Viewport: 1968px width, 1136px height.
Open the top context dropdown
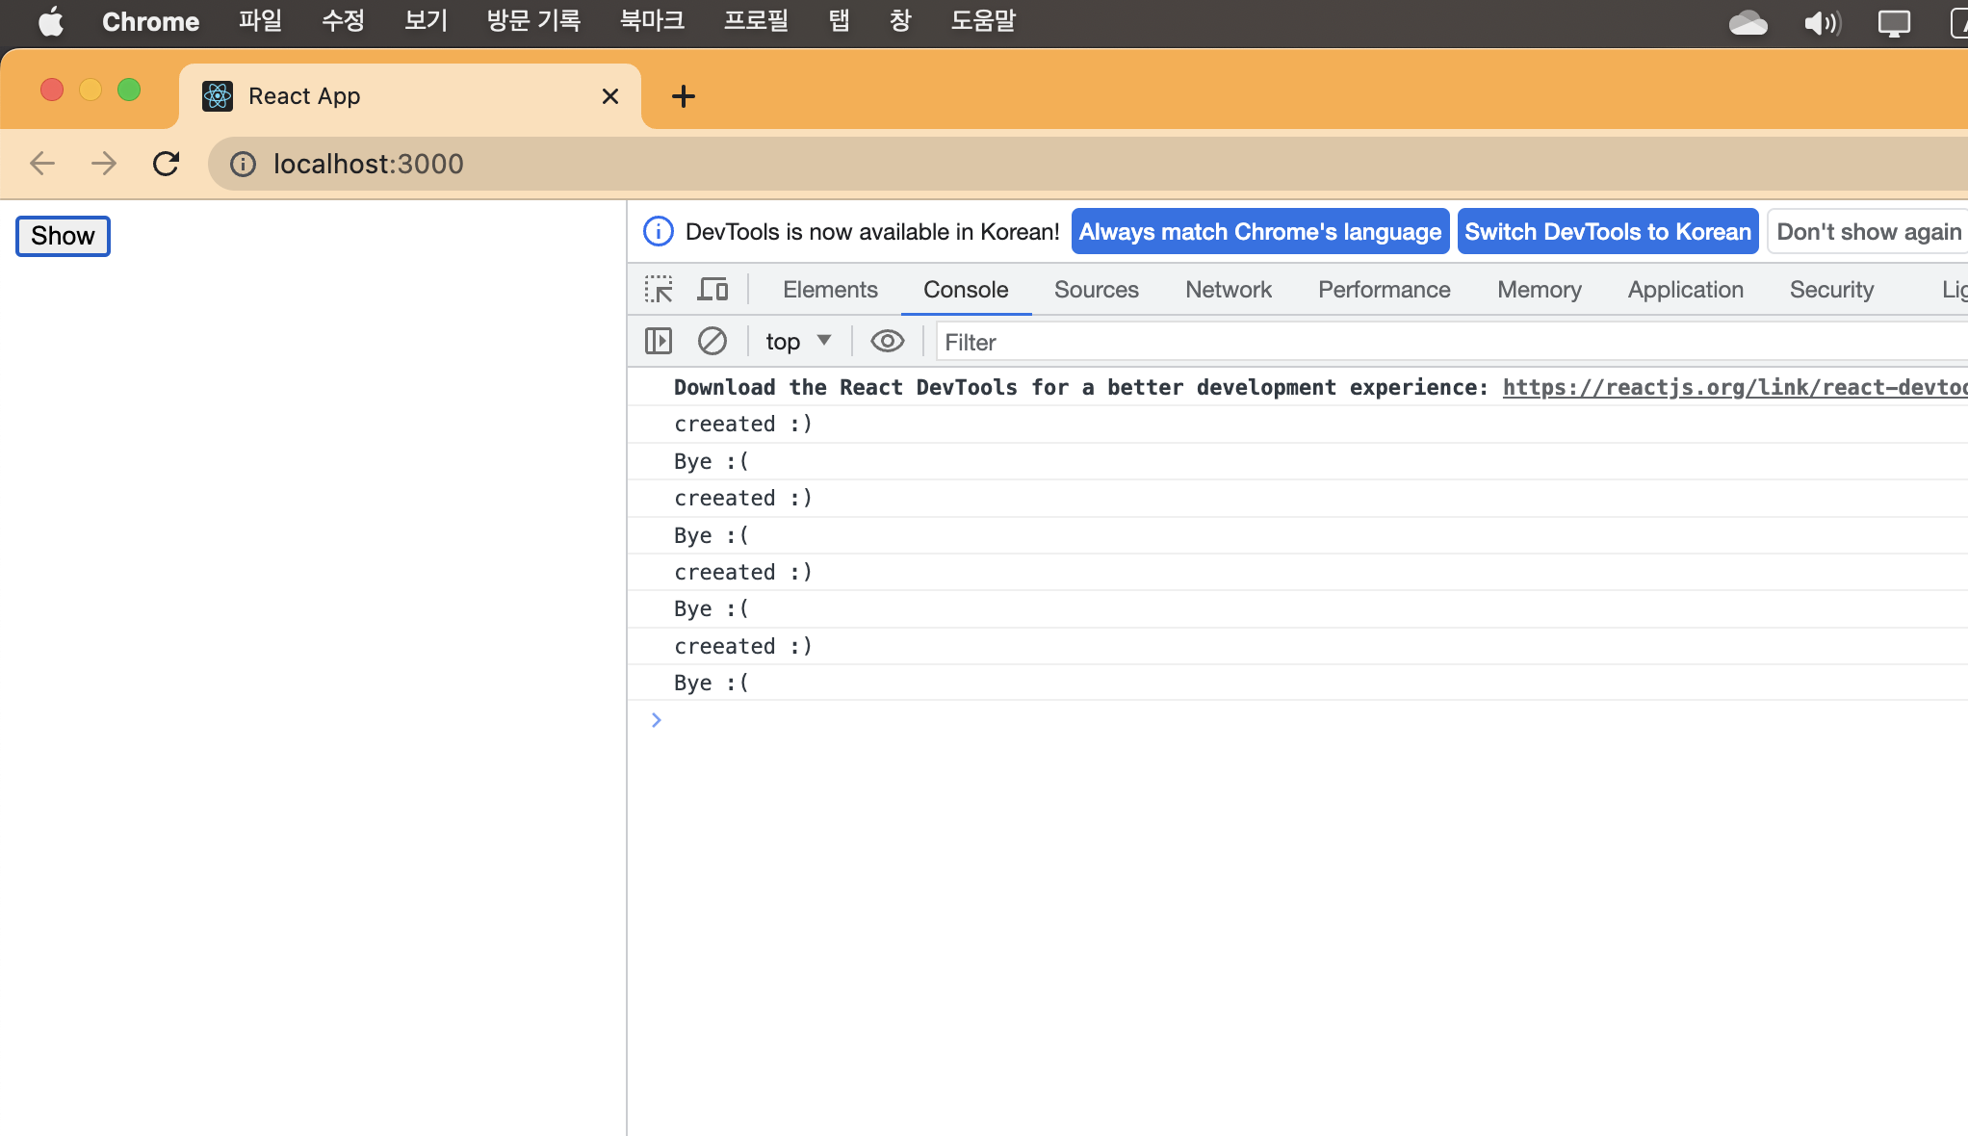point(797,341)
